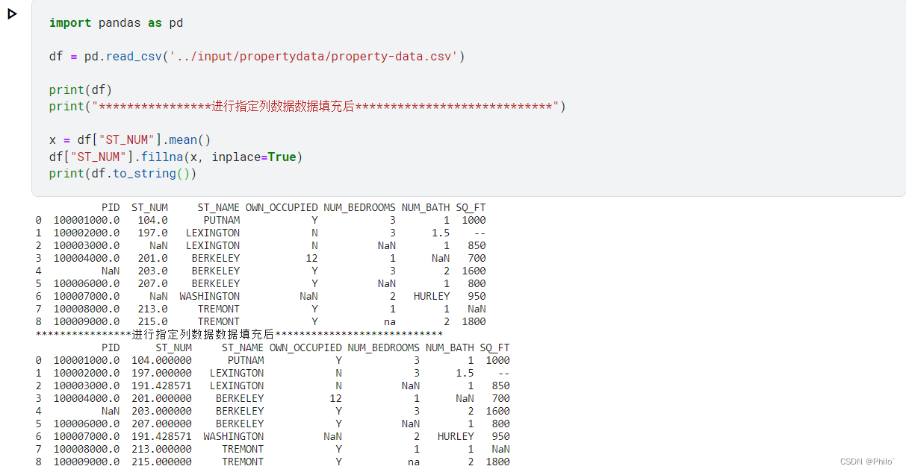Image resolution: width=906 pixels, height=472 pixels.
Task: Click the black asterisk separator line in the output
Action: click(x=239, y=335)
